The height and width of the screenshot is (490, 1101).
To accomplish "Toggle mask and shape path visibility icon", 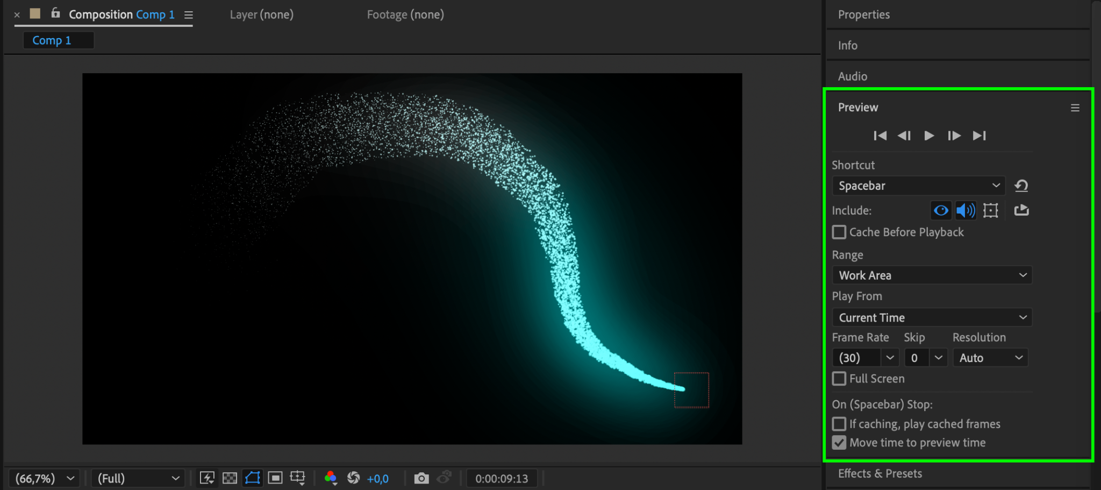I will tap(252, 478).
